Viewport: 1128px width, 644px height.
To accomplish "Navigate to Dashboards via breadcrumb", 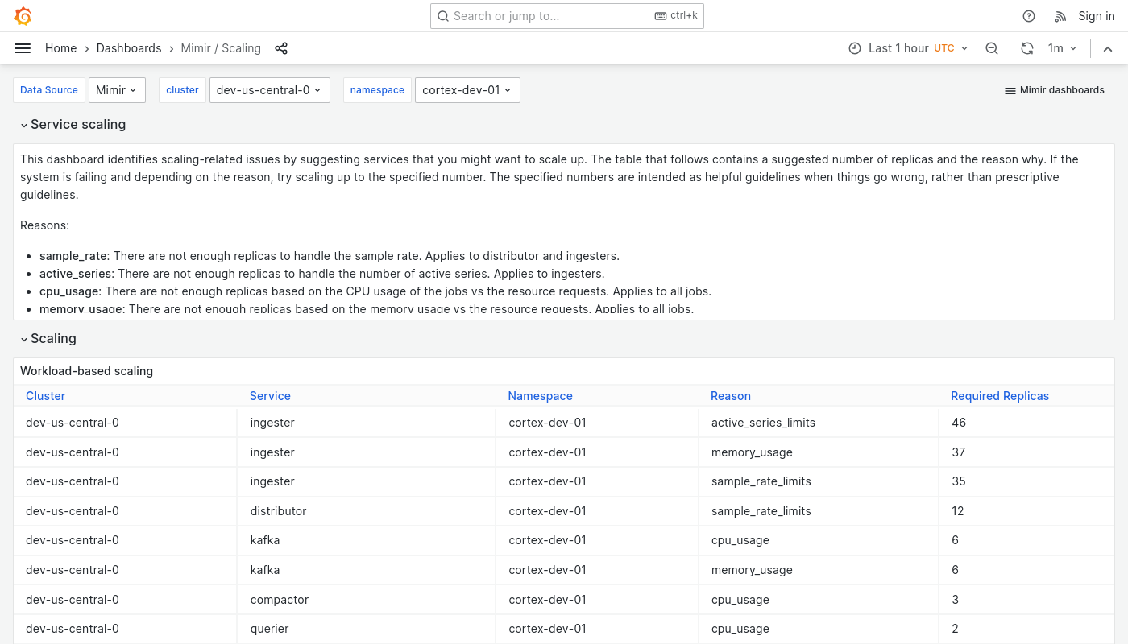I will coord(129,48).
